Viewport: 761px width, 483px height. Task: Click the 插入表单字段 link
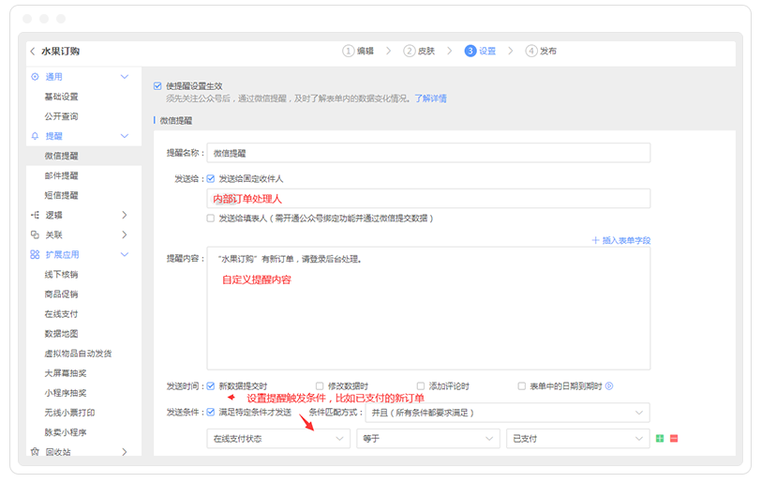620,240
